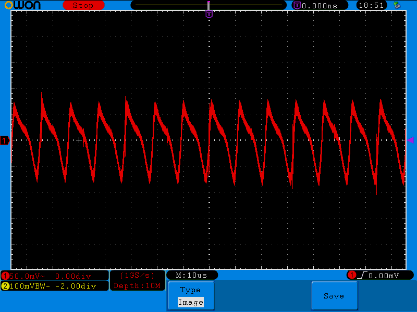This screenshot has height=312, width=417.
Task: Click the connection status icon near clock
Action: 397,5
